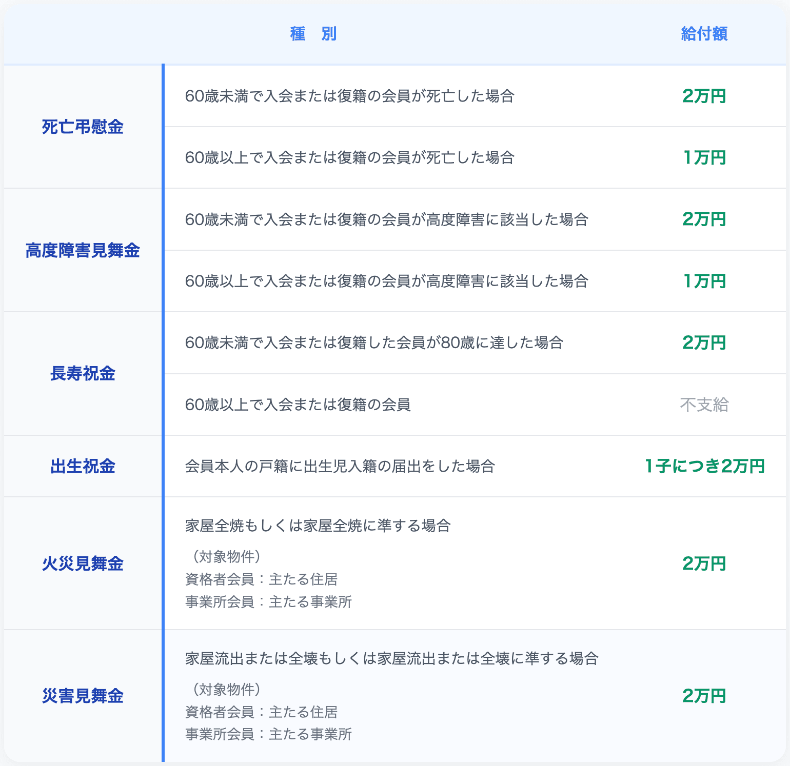Click the 出生祝金 category label
Screen dimensions: 790x766
pos(83,466)
